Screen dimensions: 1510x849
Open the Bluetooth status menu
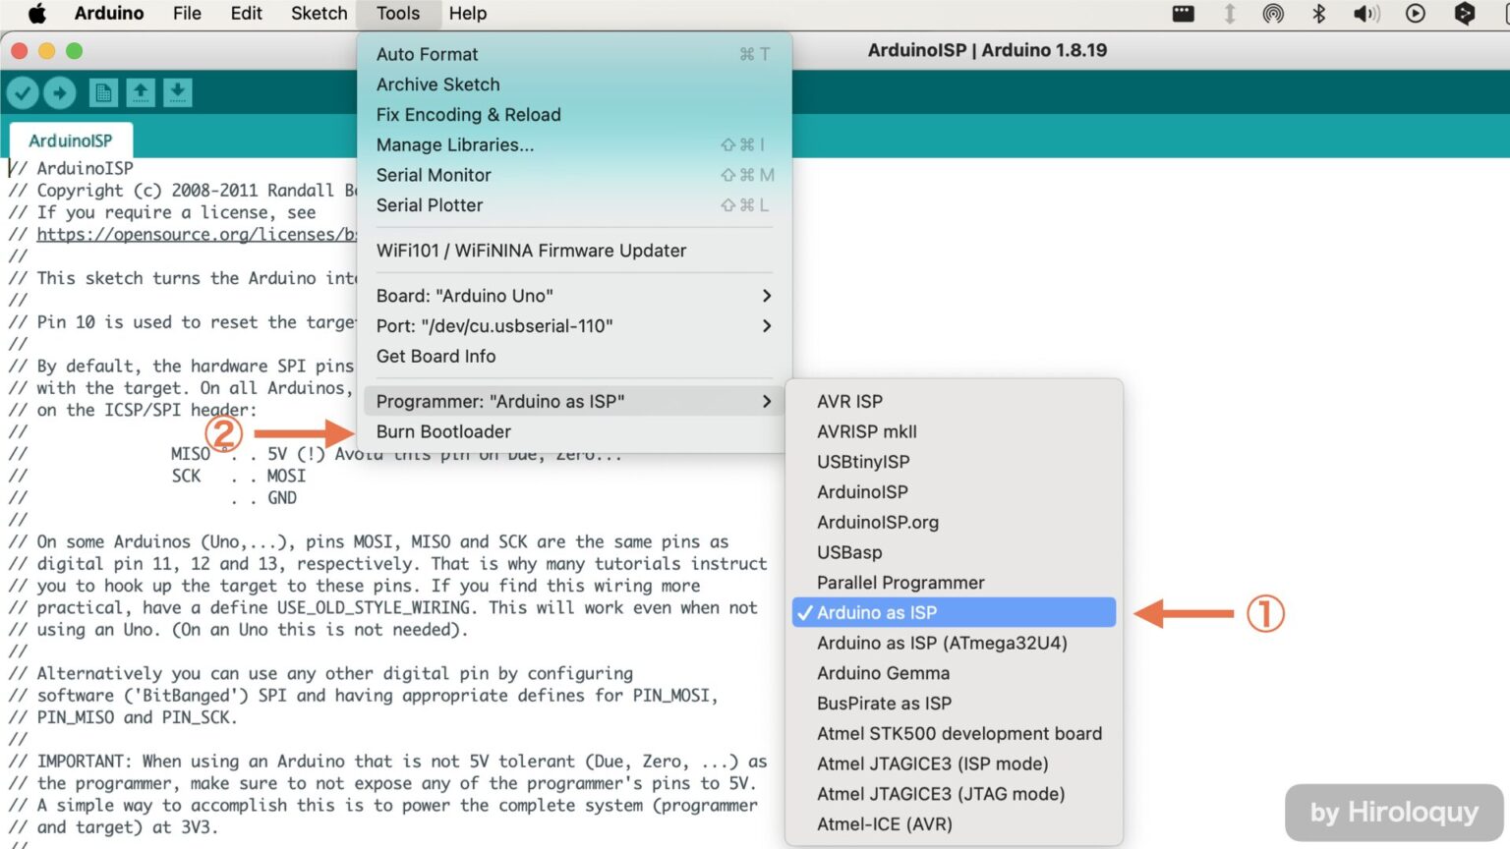tap(1319, 14)
